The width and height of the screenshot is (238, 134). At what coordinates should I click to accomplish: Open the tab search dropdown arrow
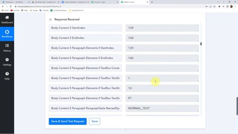click(218, 2)
